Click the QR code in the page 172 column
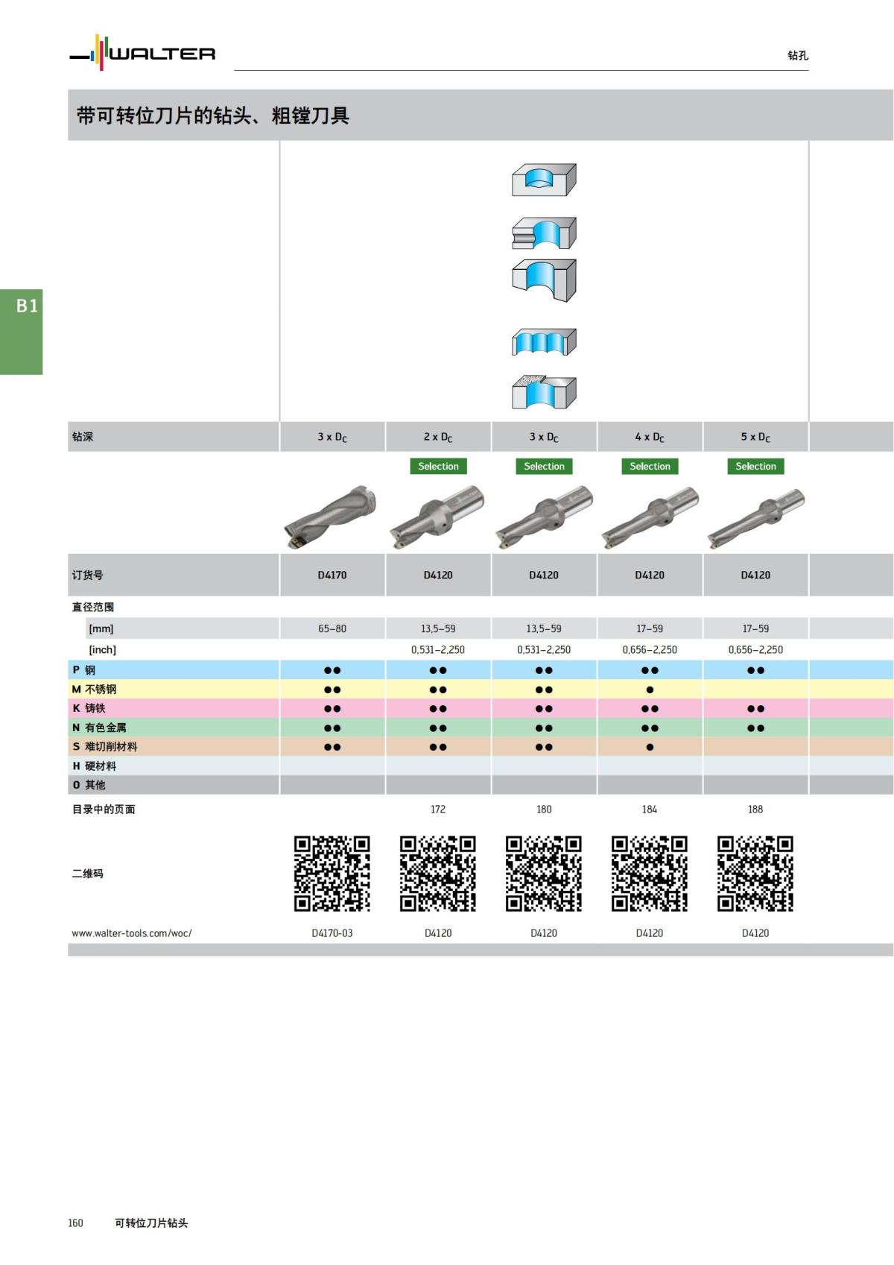 coord(438,874)
